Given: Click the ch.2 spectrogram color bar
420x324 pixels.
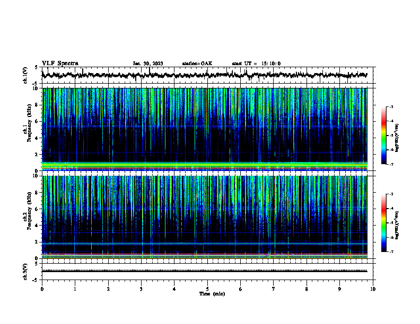Looking at the screenshot, I should click(x=384, y=223).
